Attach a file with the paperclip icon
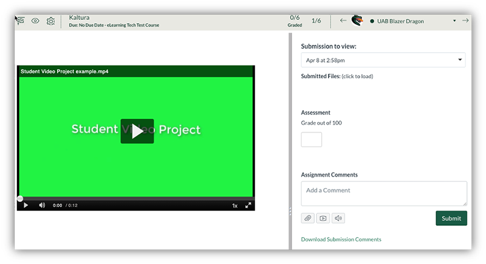This screenshot has width=486, height=264. [x=308, y=218]
